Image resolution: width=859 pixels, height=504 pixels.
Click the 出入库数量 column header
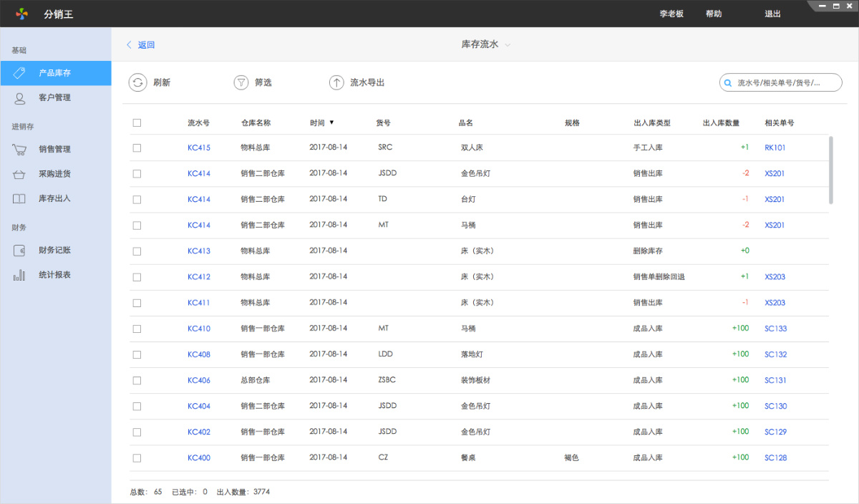(722, 122)
